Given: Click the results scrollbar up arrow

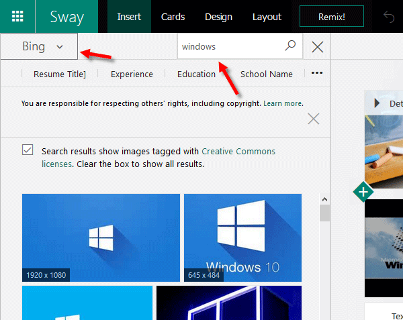Looking at the screenshot, I should click(324, 199).
